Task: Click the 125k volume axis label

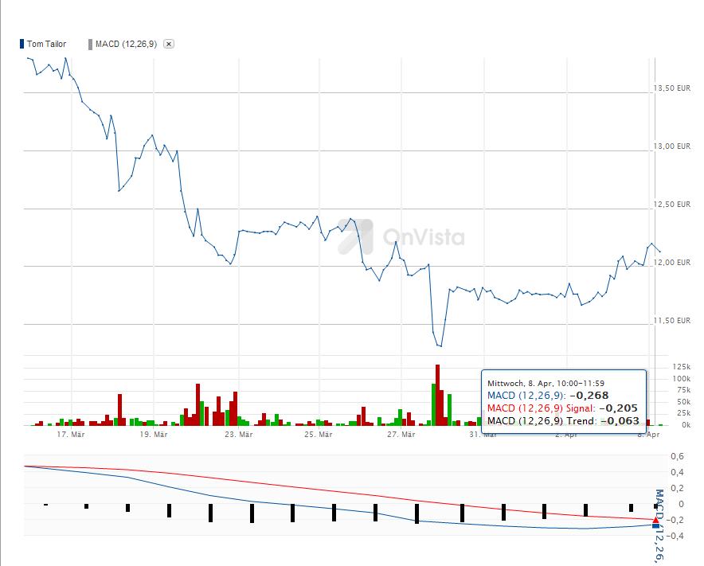Action: (681, 367)
